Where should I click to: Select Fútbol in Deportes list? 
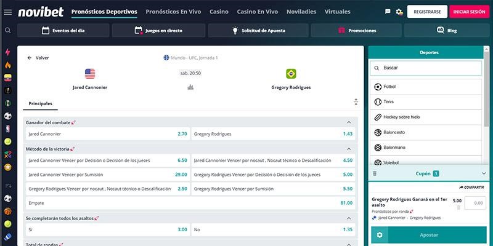(426, 87)
